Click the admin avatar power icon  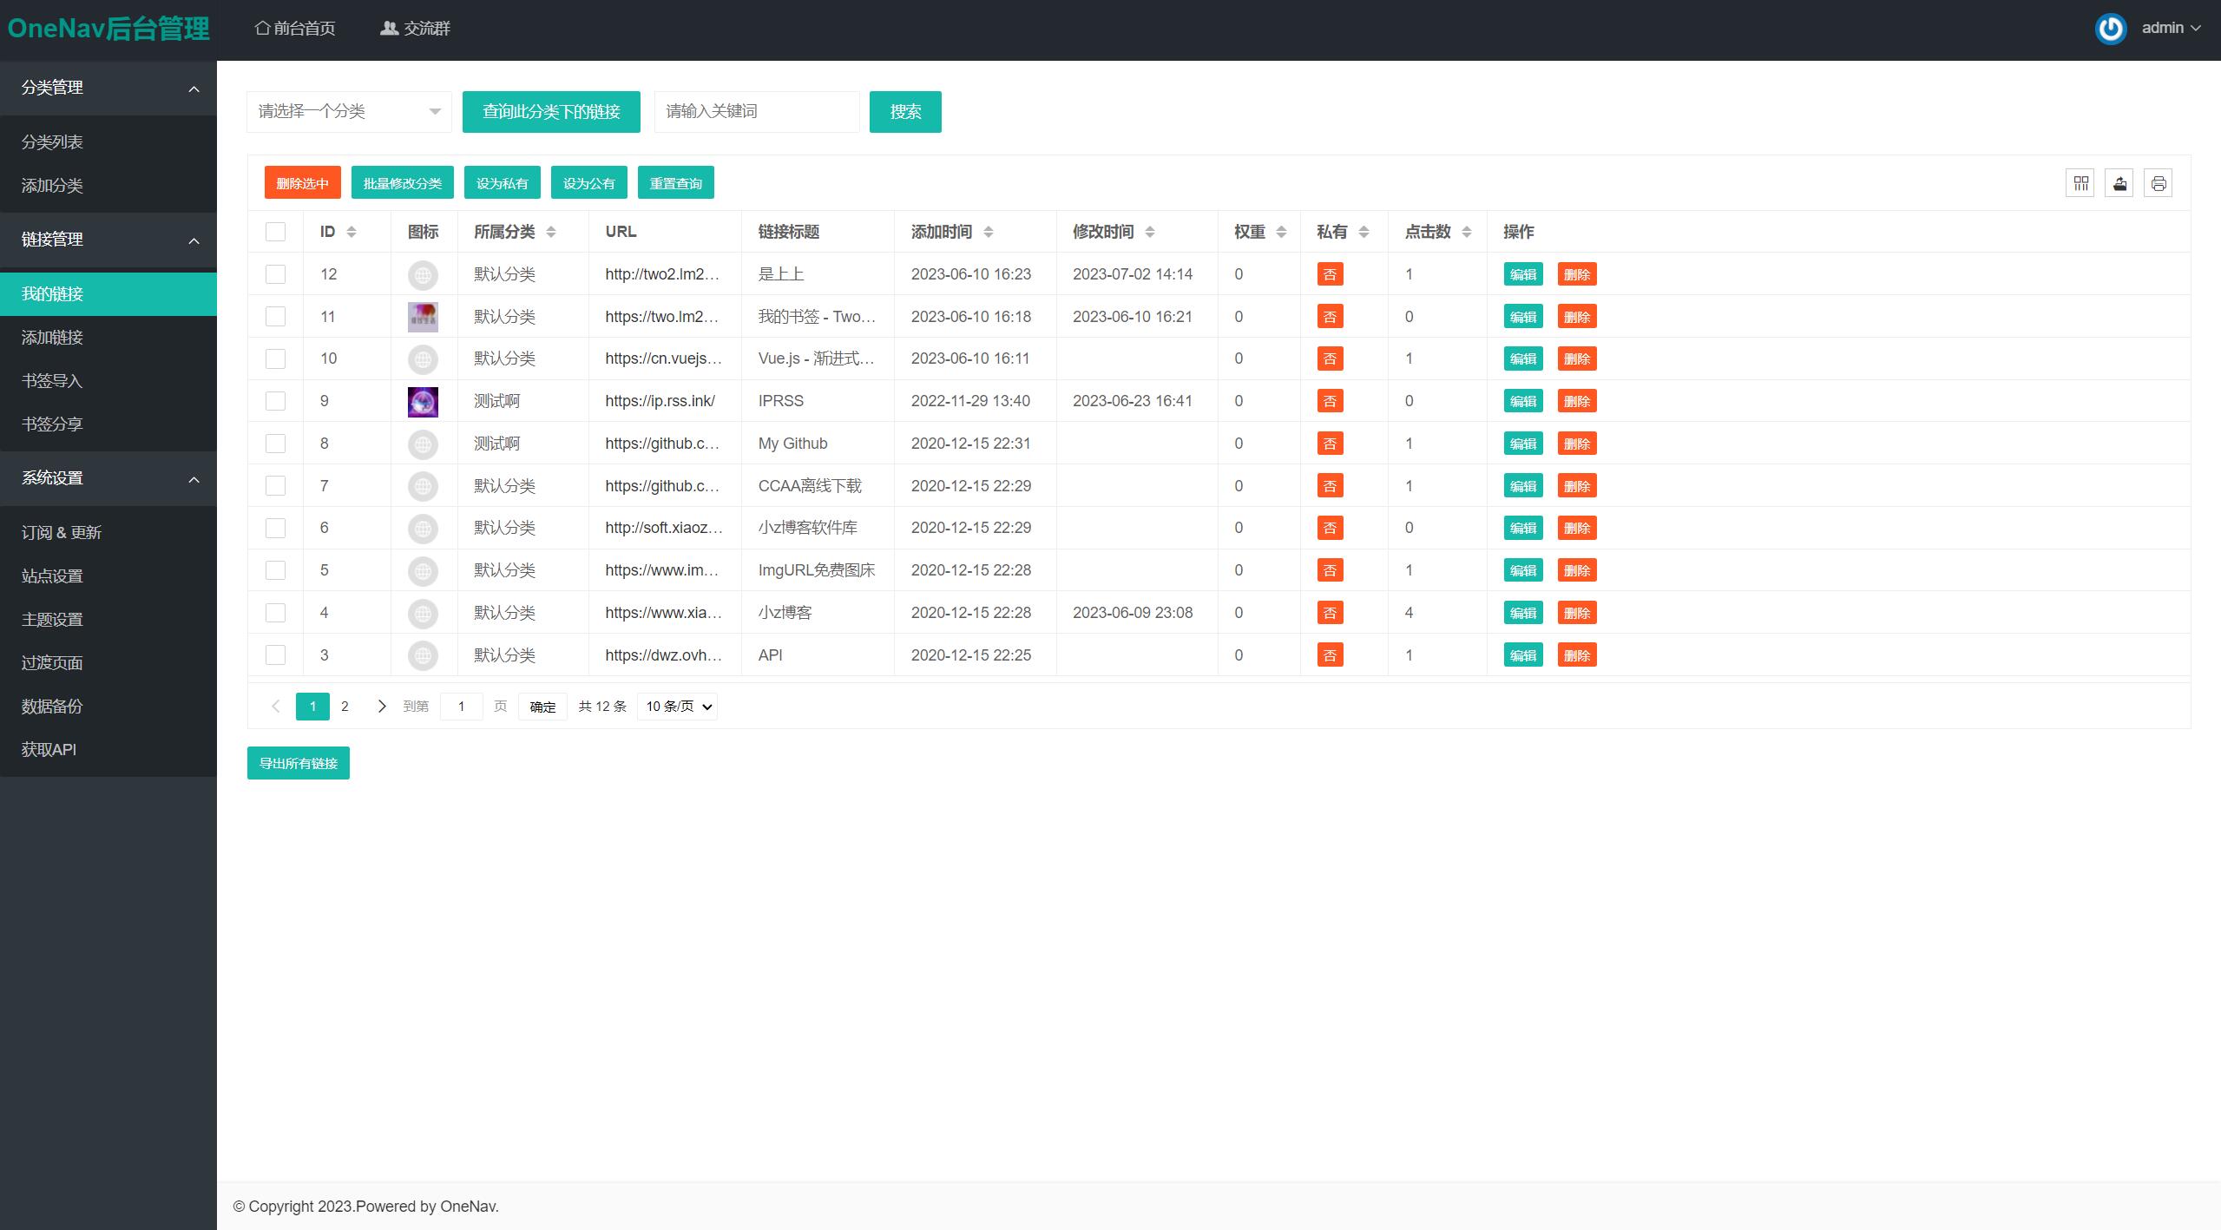[2110, 29]
